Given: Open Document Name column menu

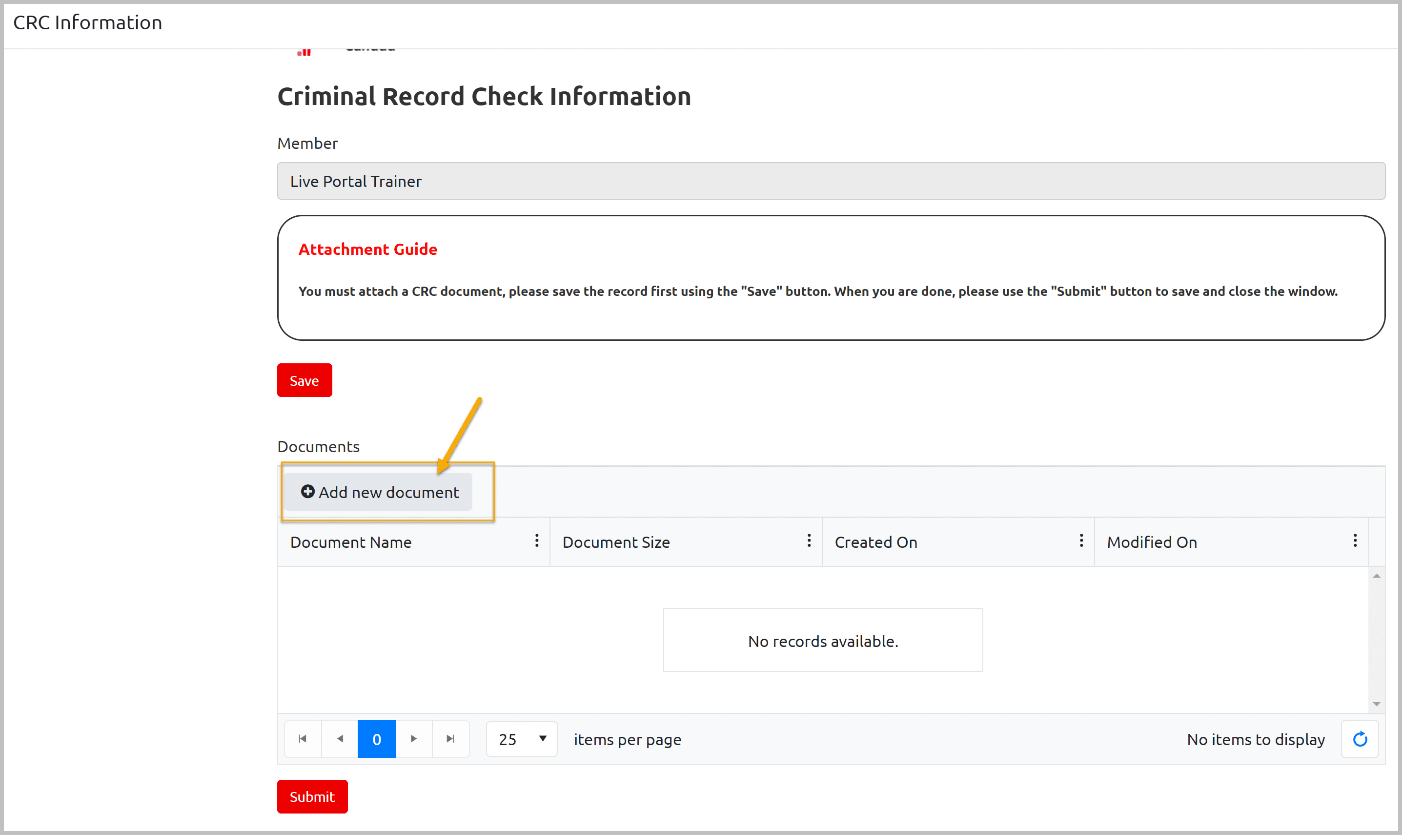Looking at the screenshot, I should click(537, 542).
